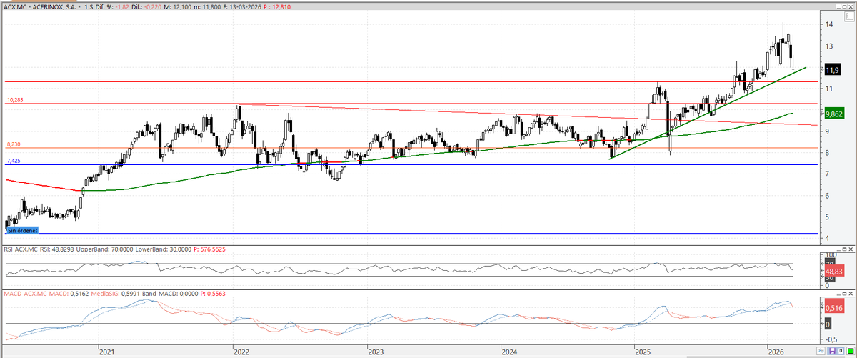This screenshot has width=857, height=358.
Task: Click the 2026 label on time axis
Action: coord(776,352)
